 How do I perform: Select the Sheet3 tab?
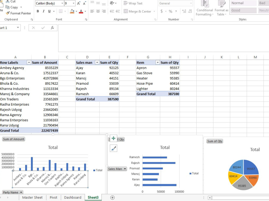pos(93,198)
